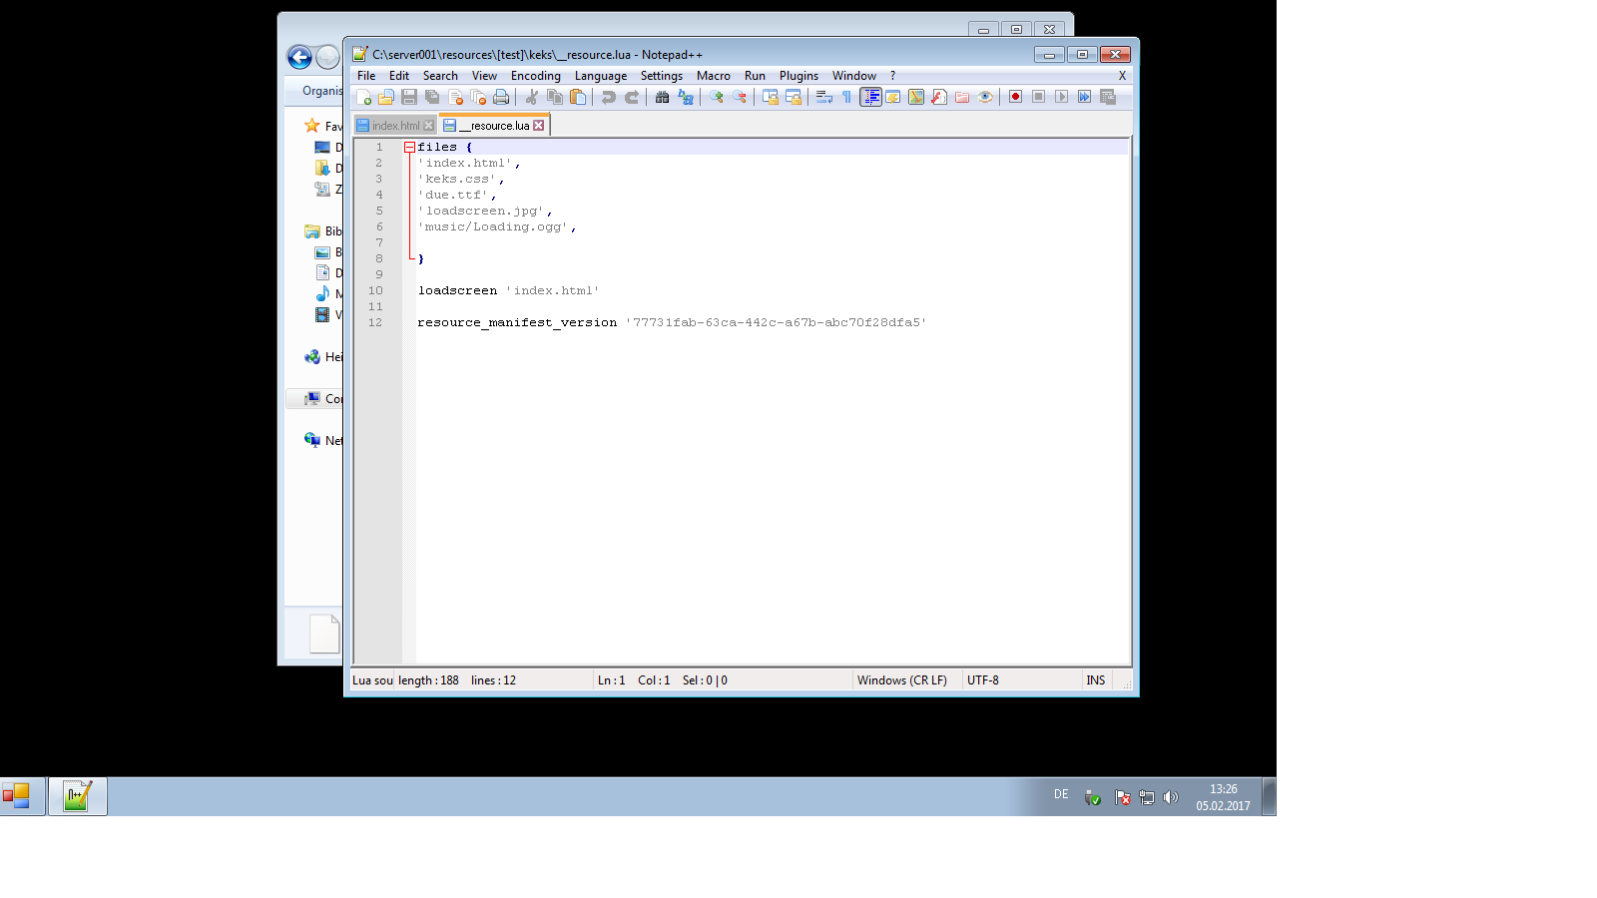Open the Encoding menu

pyautogui.click(x=535, y=75)
